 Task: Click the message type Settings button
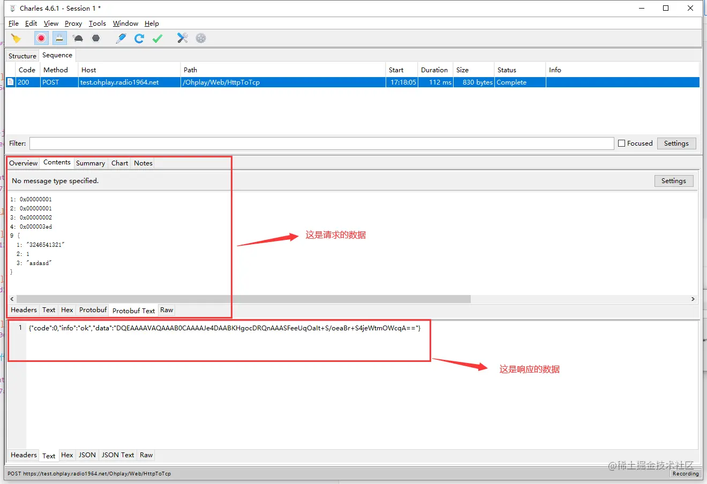coord(674,181)
